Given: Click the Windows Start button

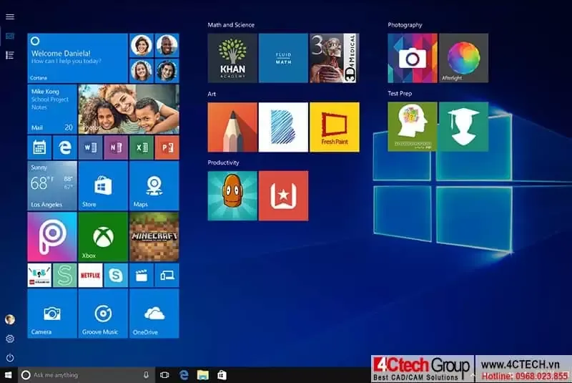Looking at the screenshot, I should [x=9, y=375].
